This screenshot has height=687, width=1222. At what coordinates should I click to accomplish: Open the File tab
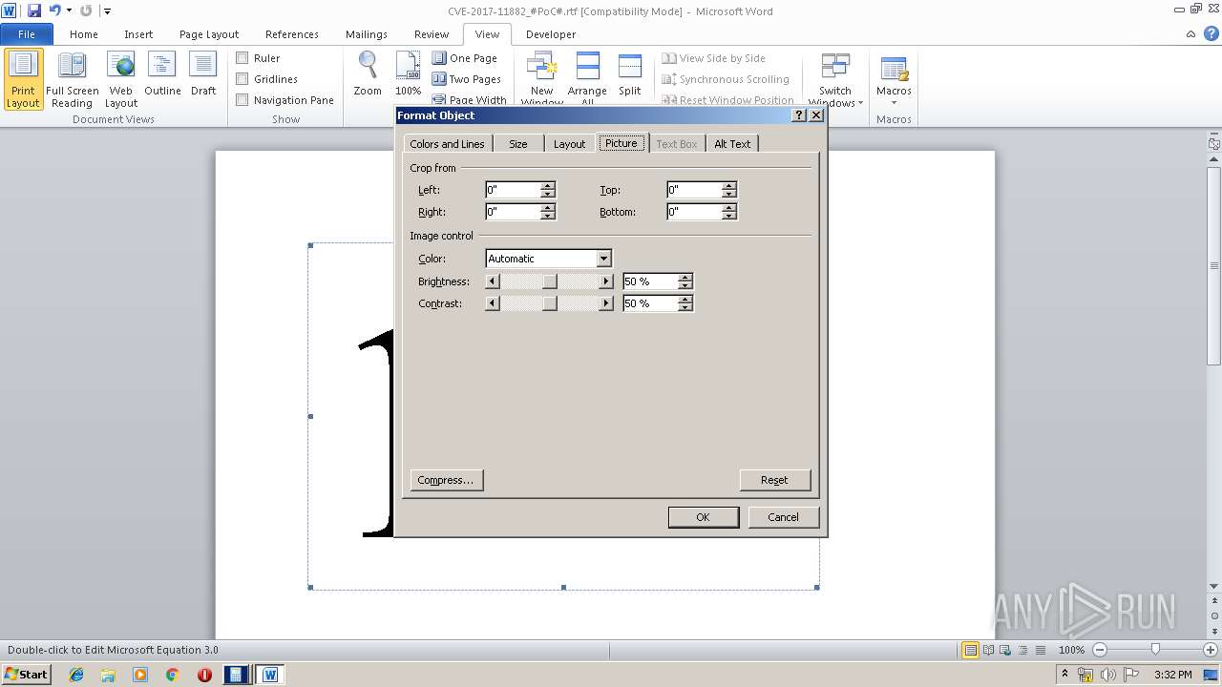coord(27,34)
